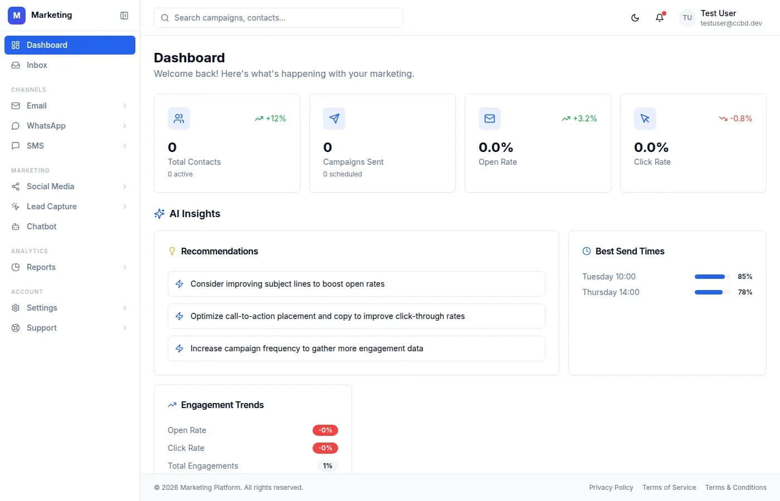This screenshot has width=780, height=501.
Task: Click the Thursday 14:00 progress bar
Action: click(712, 292)
